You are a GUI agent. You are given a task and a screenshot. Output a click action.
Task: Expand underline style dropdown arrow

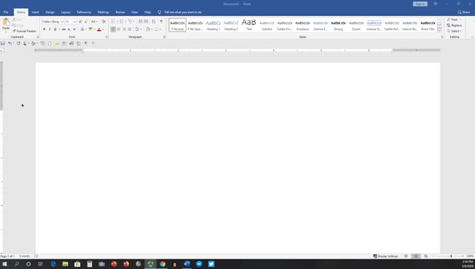pyautogui.click(x=59, y=30)
